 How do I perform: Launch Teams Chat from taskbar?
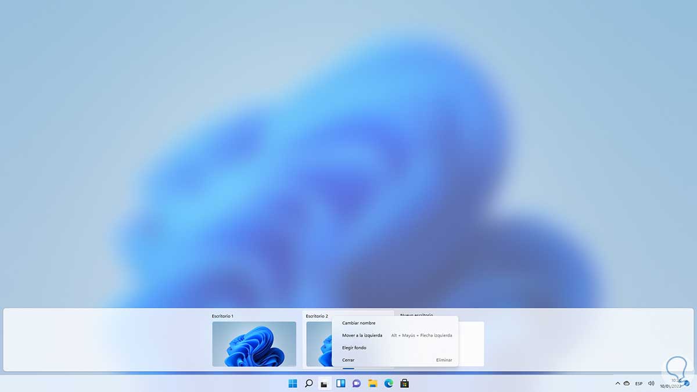point(357,383)
